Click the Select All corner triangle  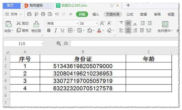[x=7, y=52]
